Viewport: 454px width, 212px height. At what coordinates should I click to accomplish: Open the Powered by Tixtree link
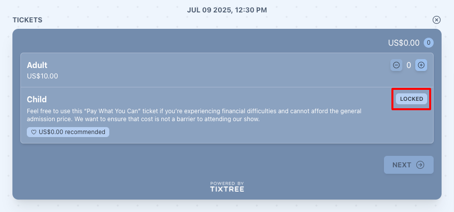(227, 187)
